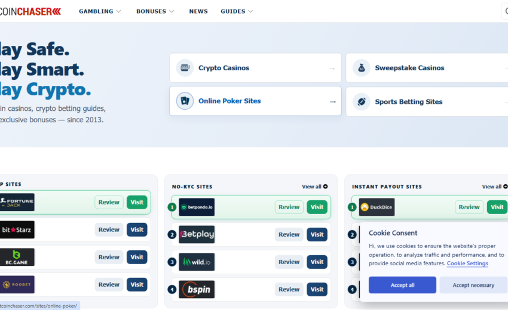Go to the News page

click(x=198, y=11)
